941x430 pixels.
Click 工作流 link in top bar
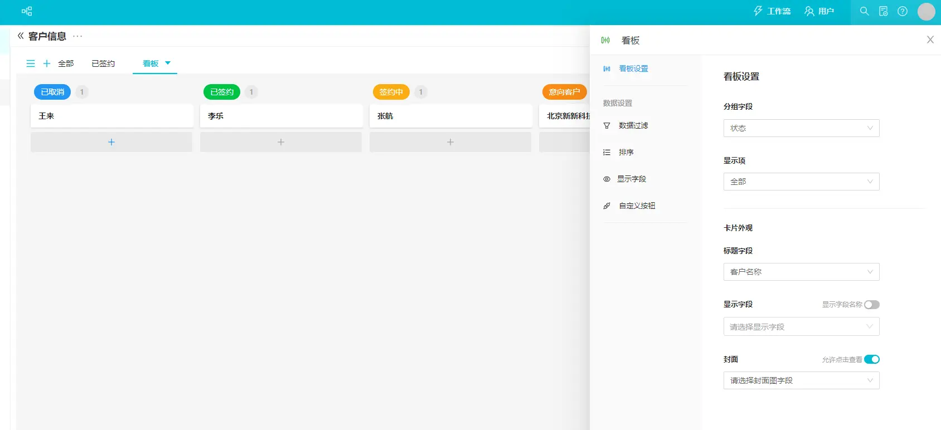click(x=779, y=11)
